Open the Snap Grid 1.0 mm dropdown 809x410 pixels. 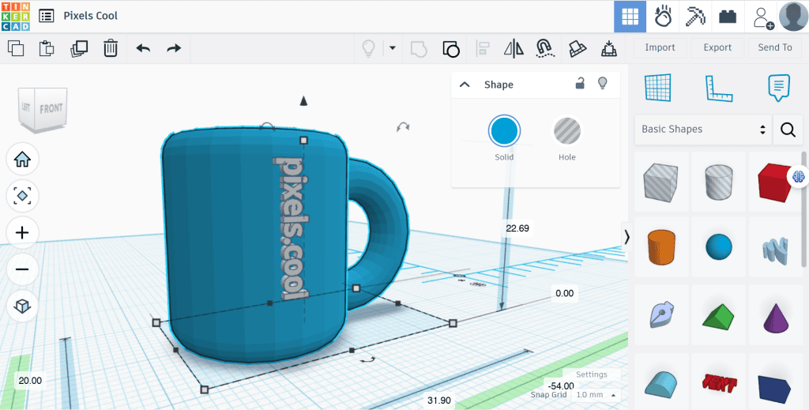tap(596, 394)
